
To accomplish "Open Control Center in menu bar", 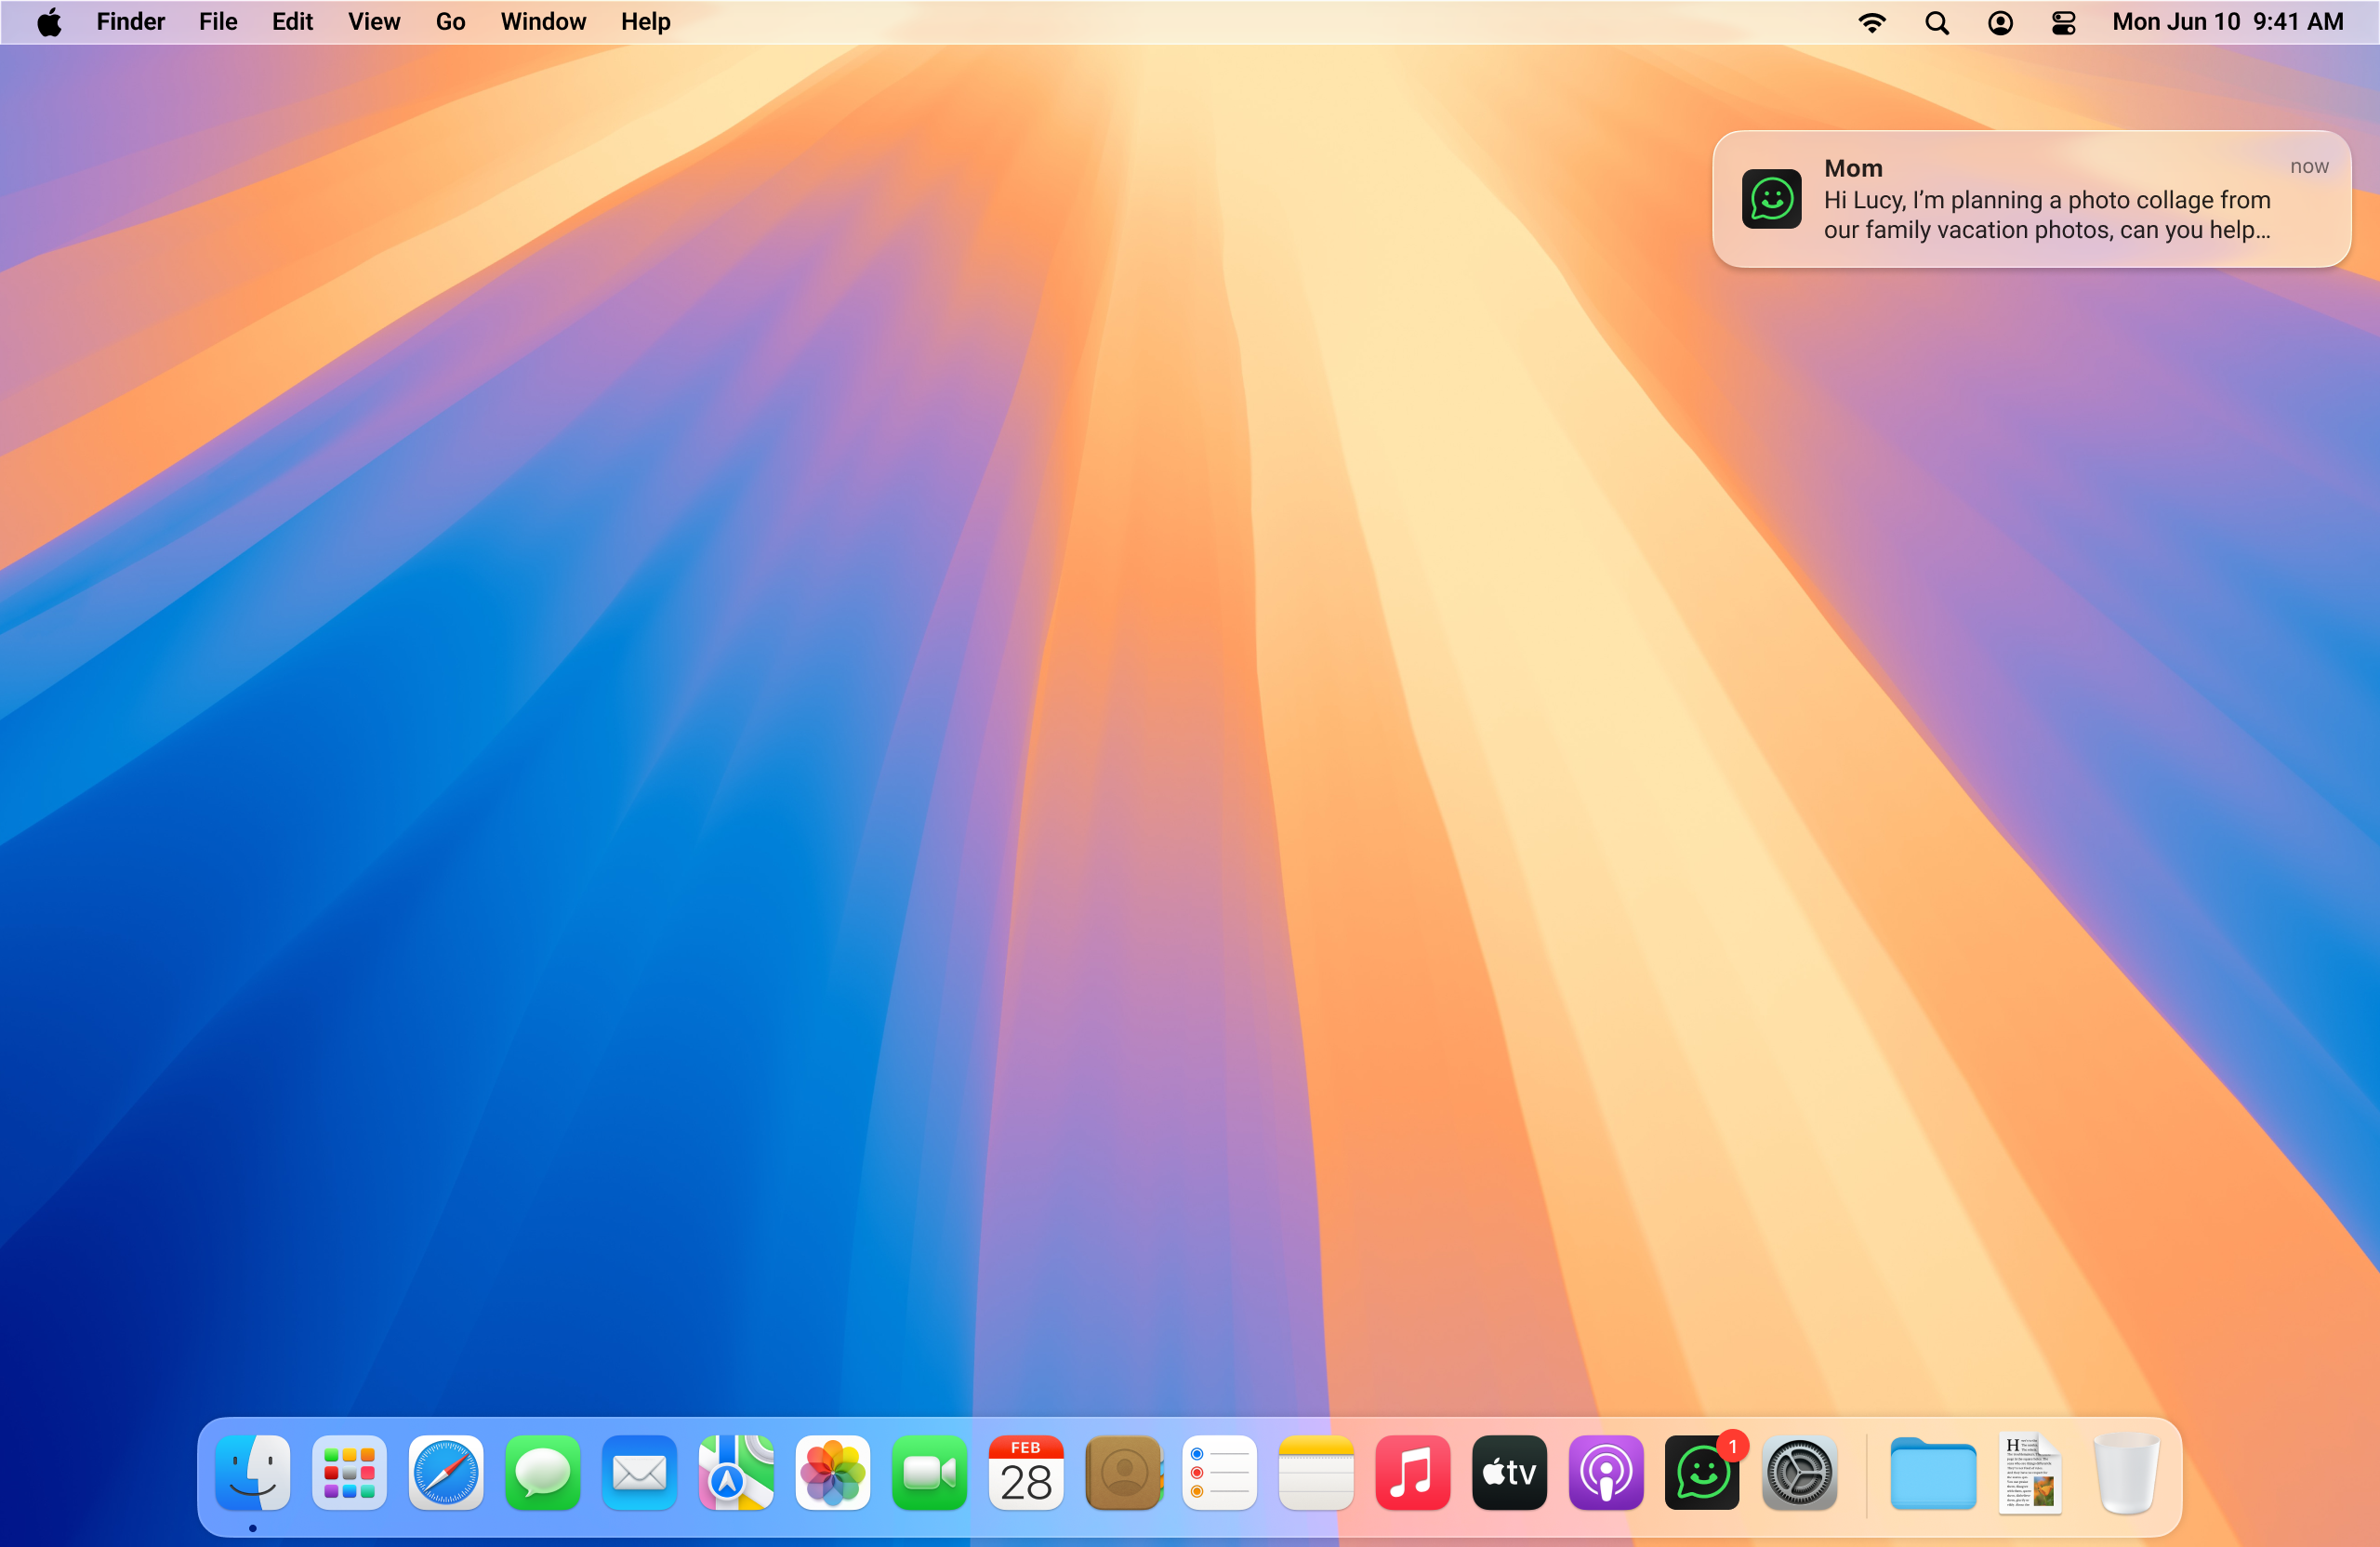I will (2063, 22).
